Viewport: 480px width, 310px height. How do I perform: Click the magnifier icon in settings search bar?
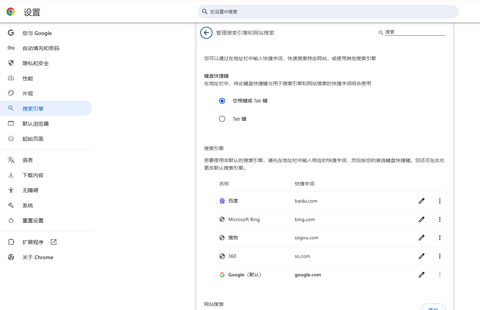point(205,12)
